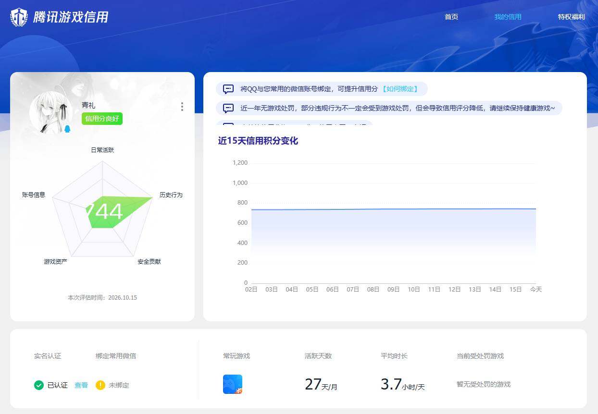The height and width of the screenshot is (414, 598).
Task: Click the 15日 label on chart axis
Action: (515, 289)
